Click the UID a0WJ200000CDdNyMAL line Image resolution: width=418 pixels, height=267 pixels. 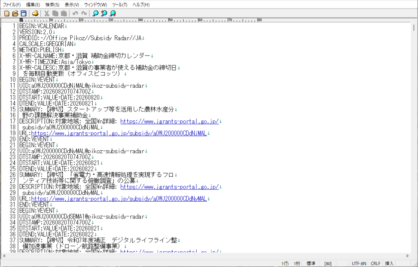pos(82,151)
